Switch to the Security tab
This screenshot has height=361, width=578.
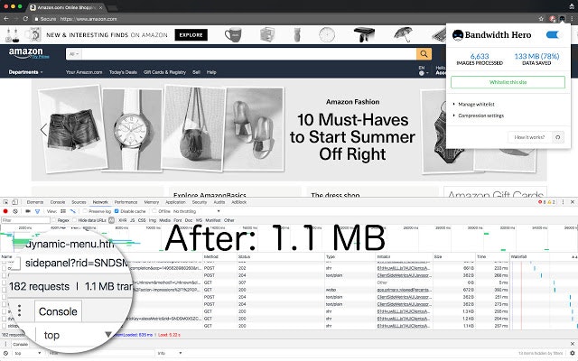click(200, 202)
